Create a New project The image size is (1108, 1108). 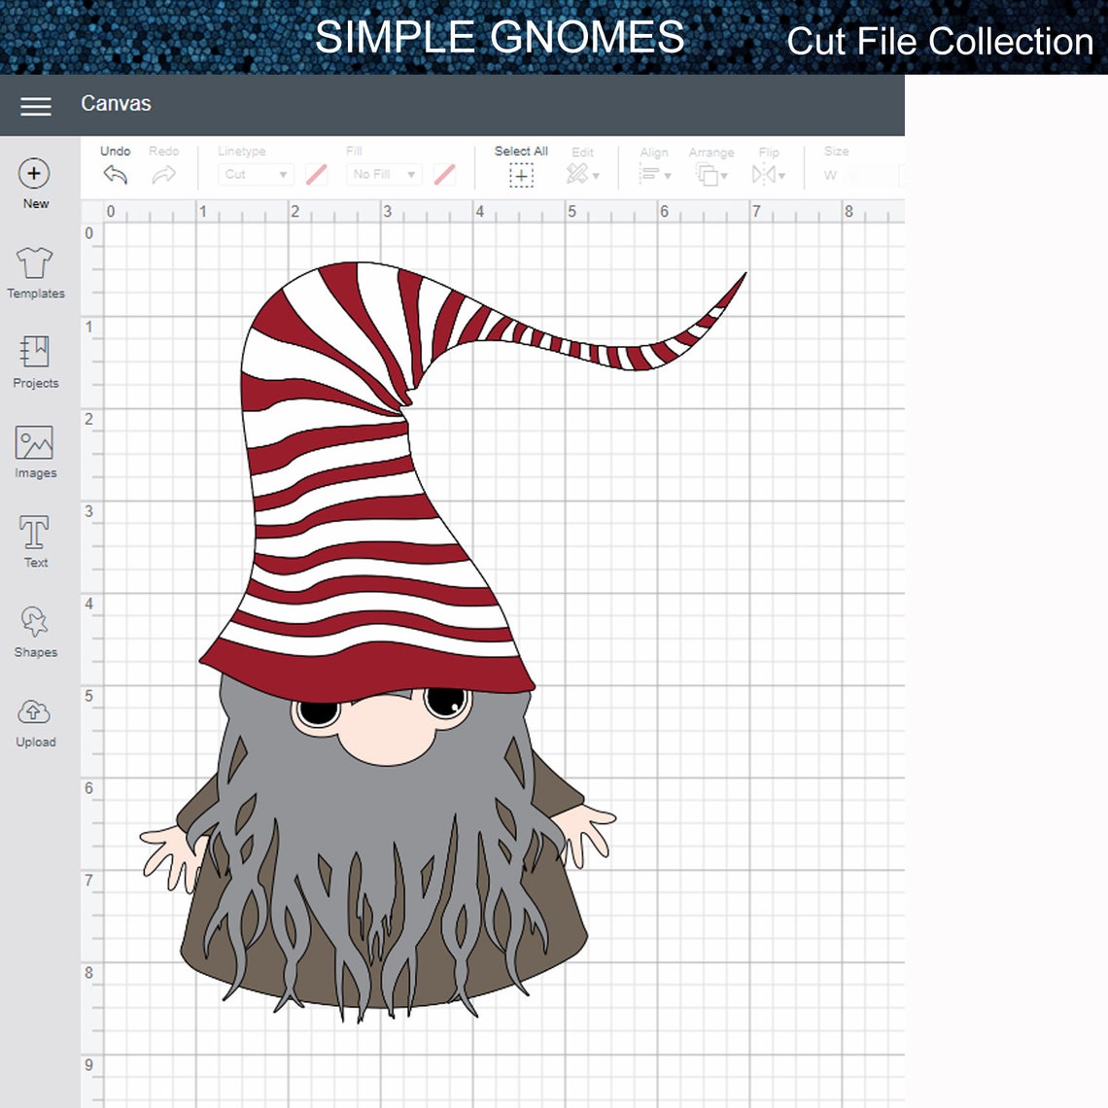coord(35,181)
